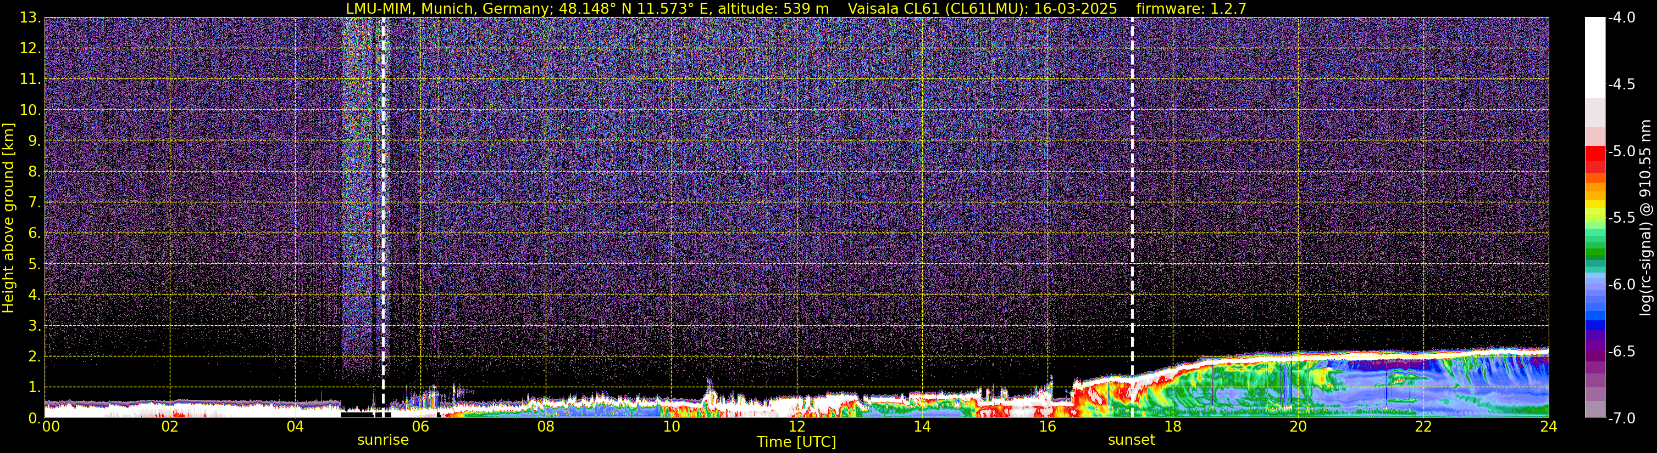Click the 'sunrise' label below axis
Viewport: 1657px width, 453px height.
pos(383,440)
